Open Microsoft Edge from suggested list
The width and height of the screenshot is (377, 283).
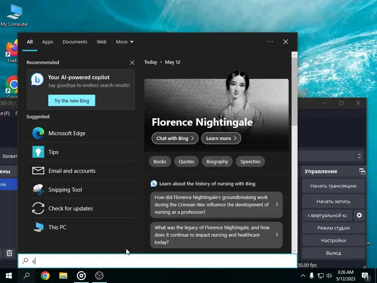[x=81, y=133]
